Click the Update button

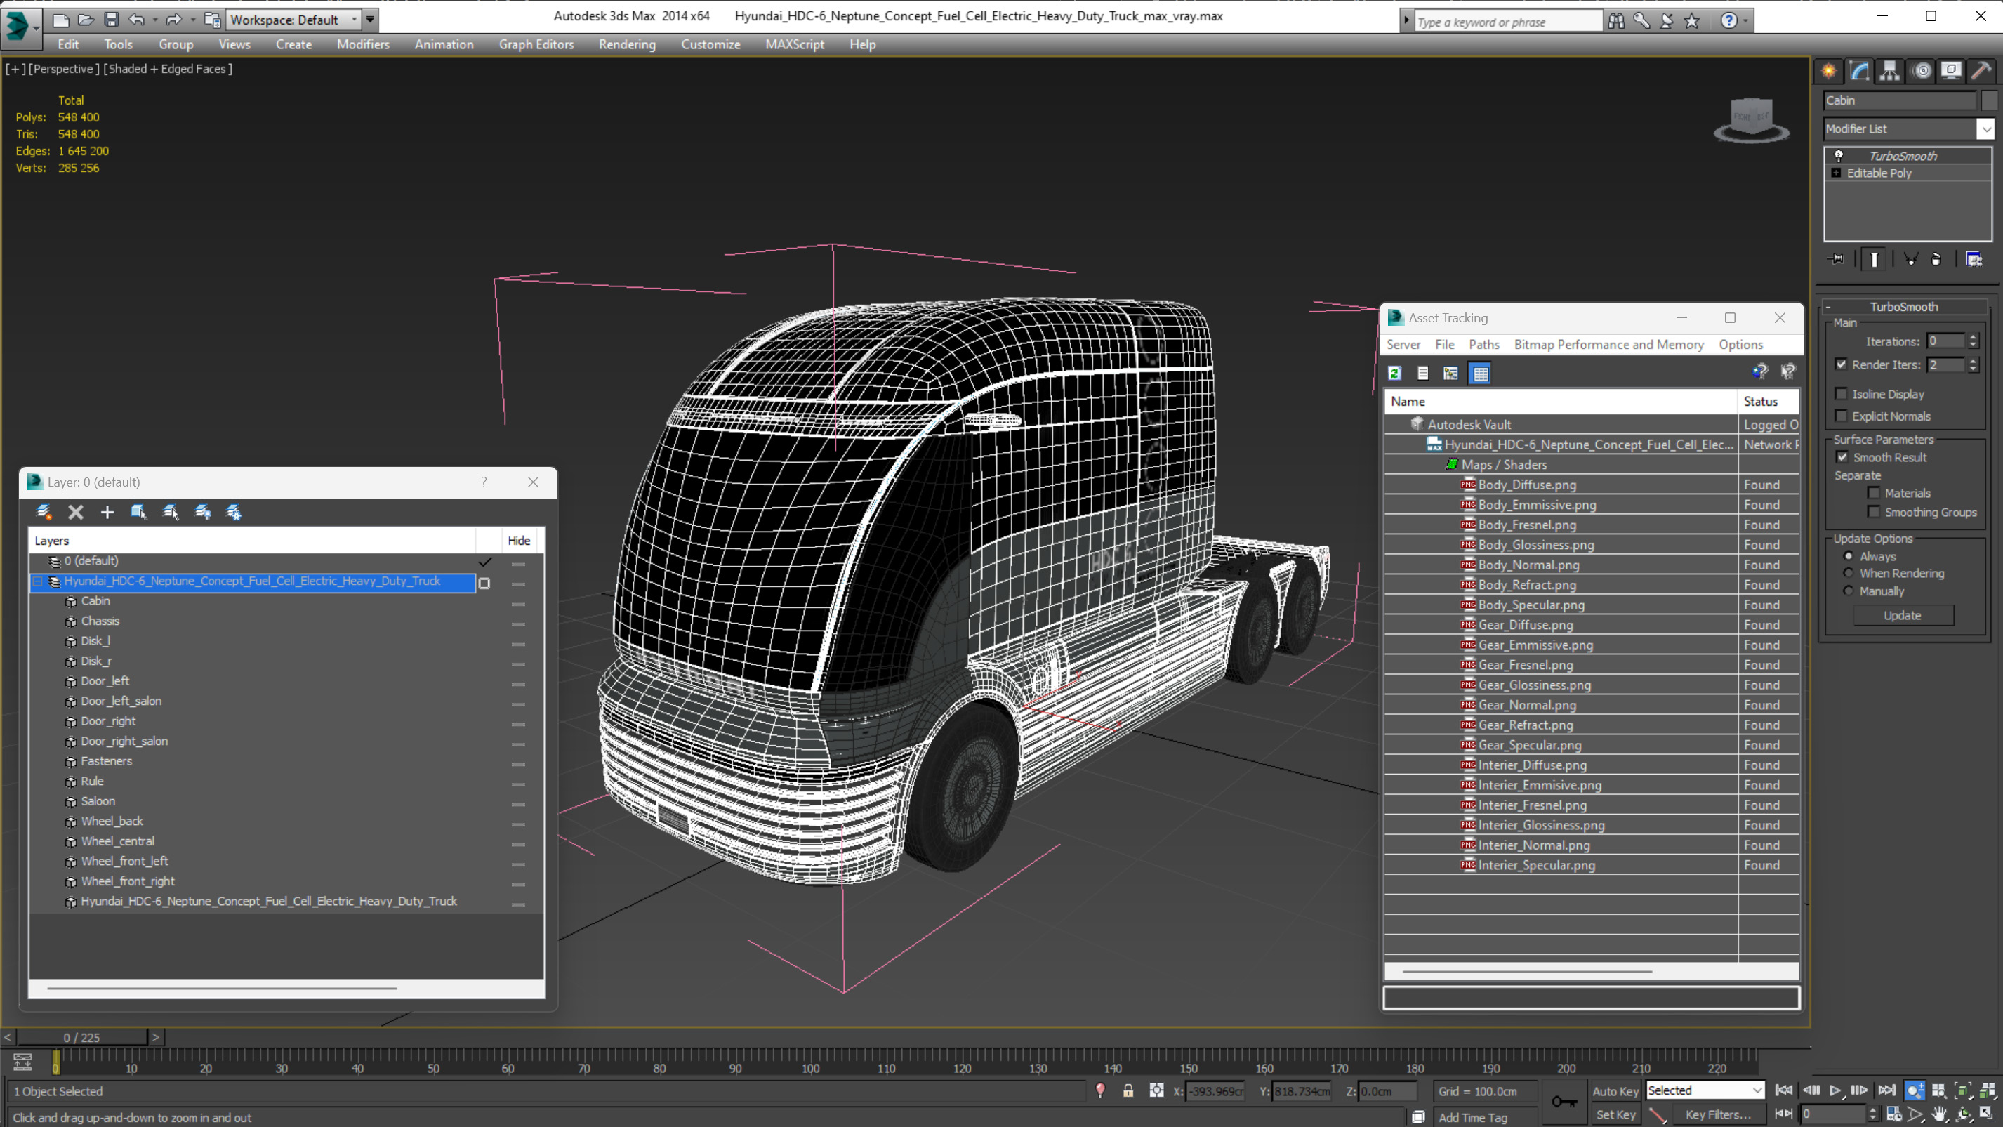point(1903,615)
